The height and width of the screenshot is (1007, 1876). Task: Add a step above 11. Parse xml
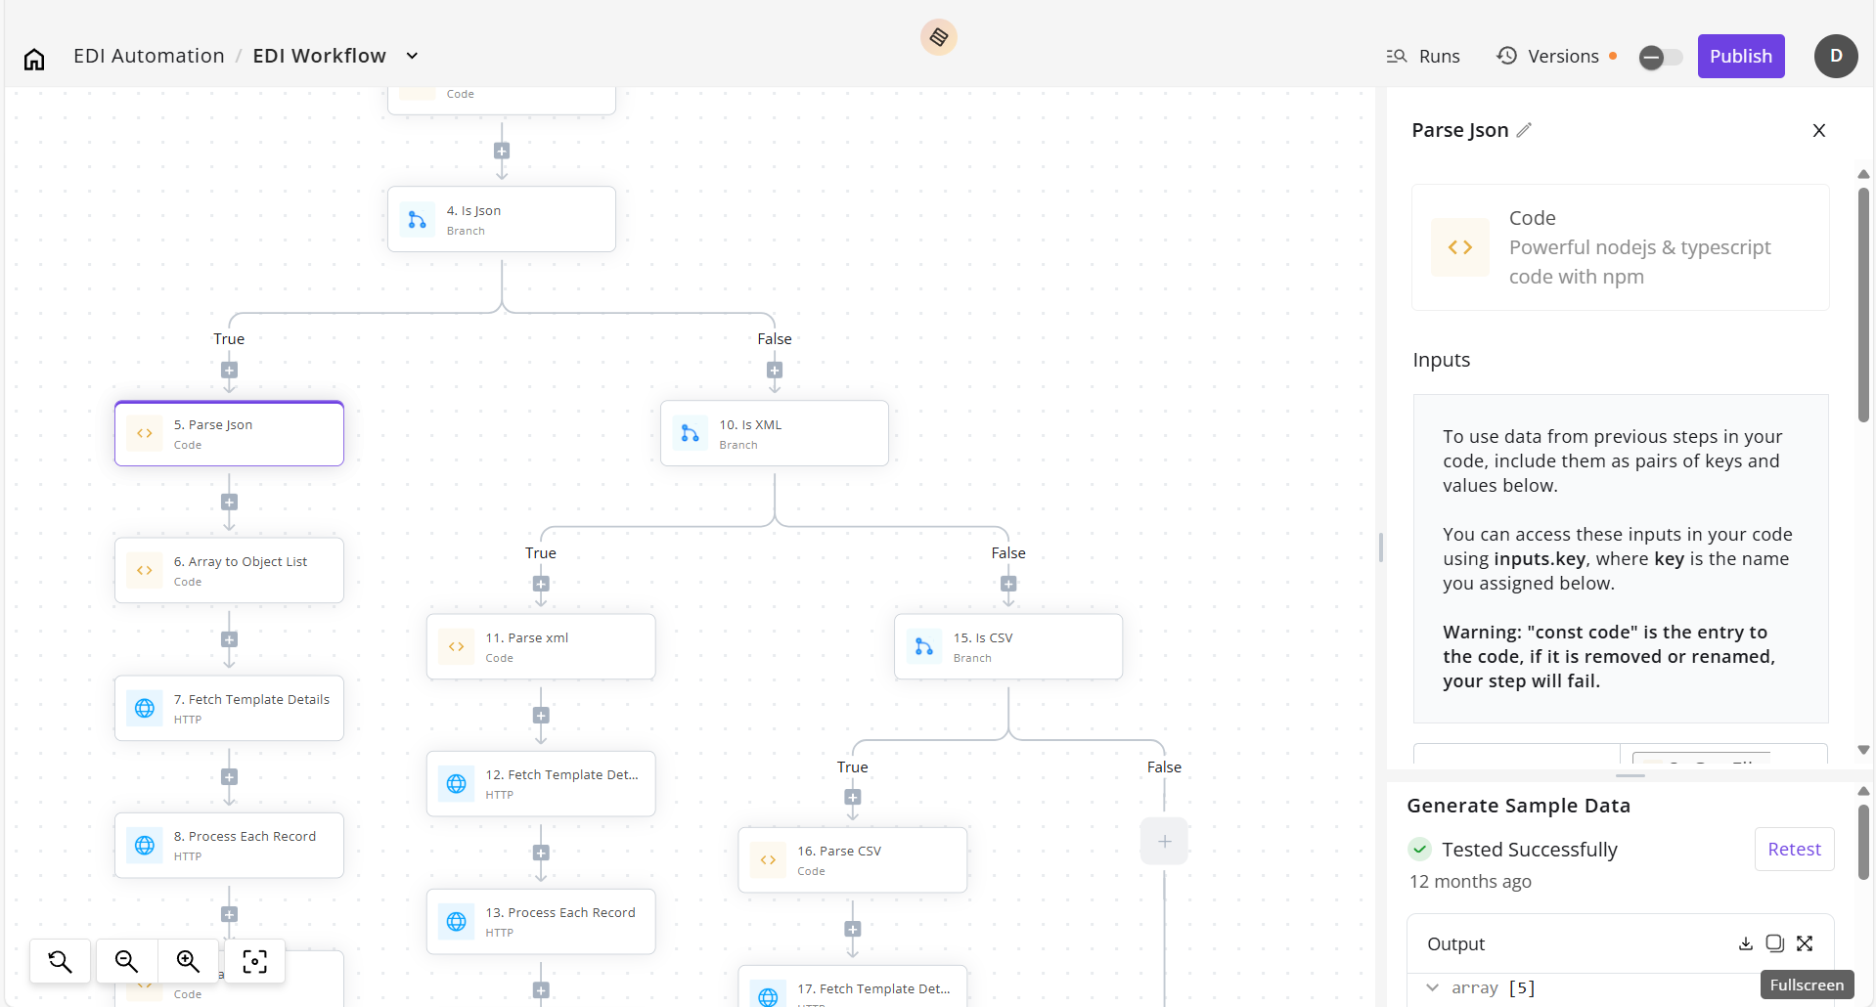[541, 585]
